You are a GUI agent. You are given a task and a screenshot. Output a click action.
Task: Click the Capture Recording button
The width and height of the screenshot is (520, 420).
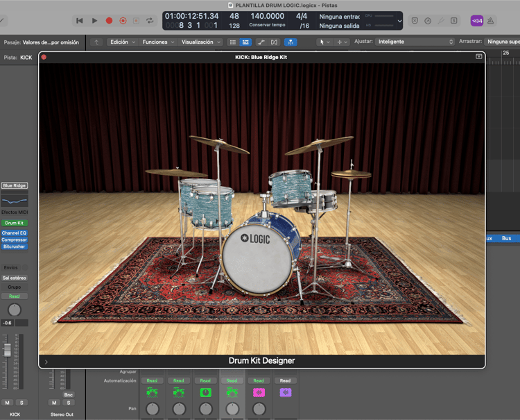(x=123, y=21)
